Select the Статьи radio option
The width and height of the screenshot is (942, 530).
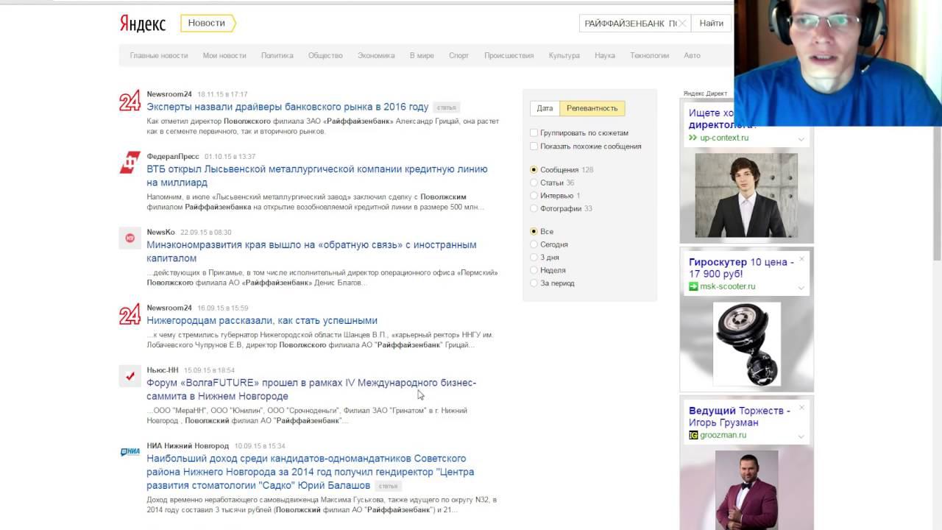pyautogui.click(x=534, y=183)
